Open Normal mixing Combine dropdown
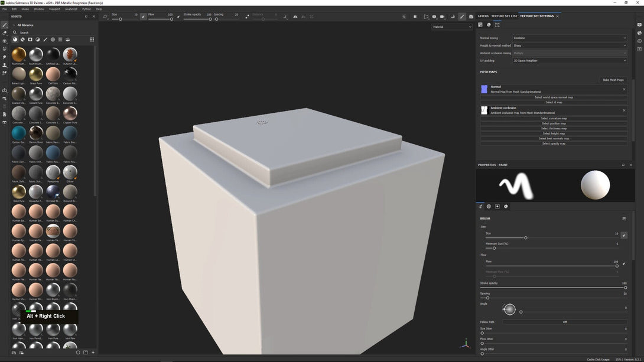Viewport: 644px width, 362px height. tap(570, 38)
